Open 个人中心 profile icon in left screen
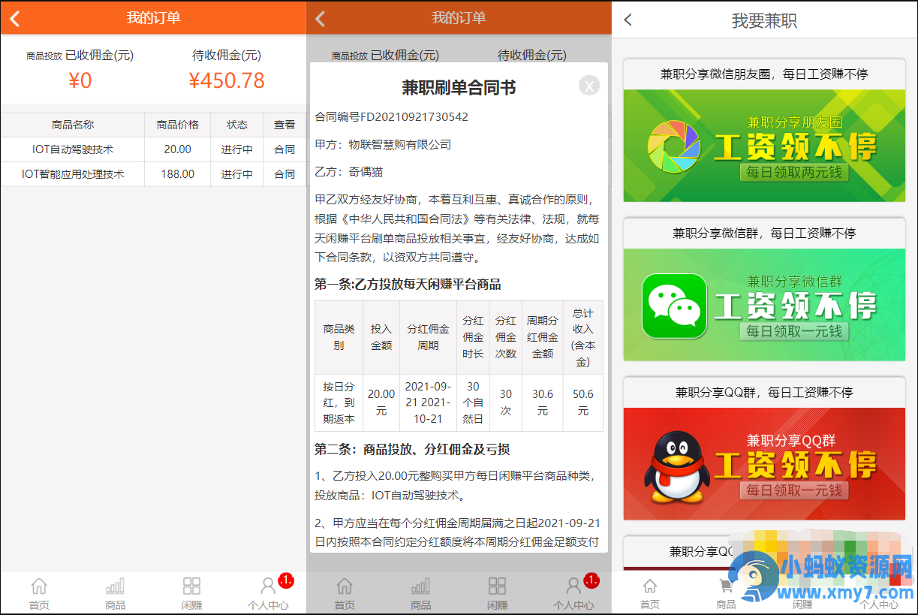This screenshot has height=615, width=918. click(x=268, y=592)
